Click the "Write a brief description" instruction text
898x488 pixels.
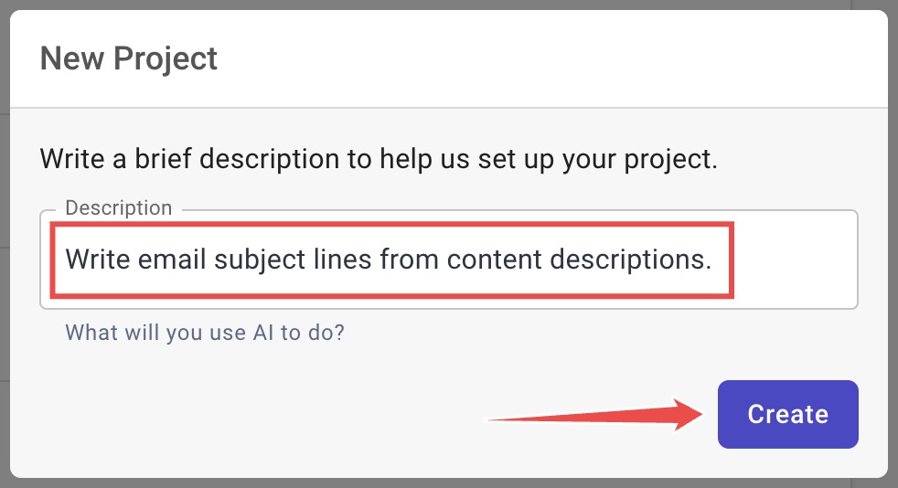pyautogui.click(x=378, y=158)
